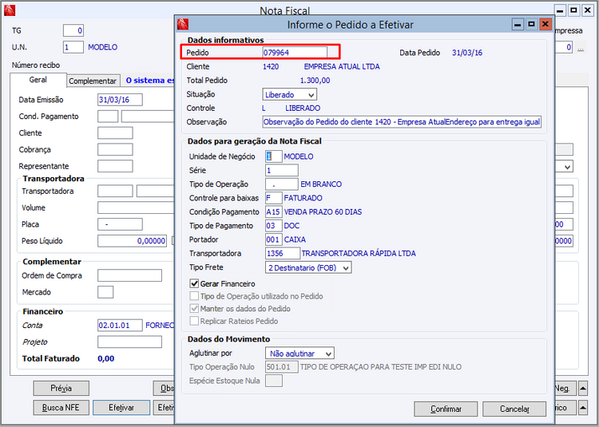
Task: Click the Ordem de Compra field
Action: tap(129, 275)
